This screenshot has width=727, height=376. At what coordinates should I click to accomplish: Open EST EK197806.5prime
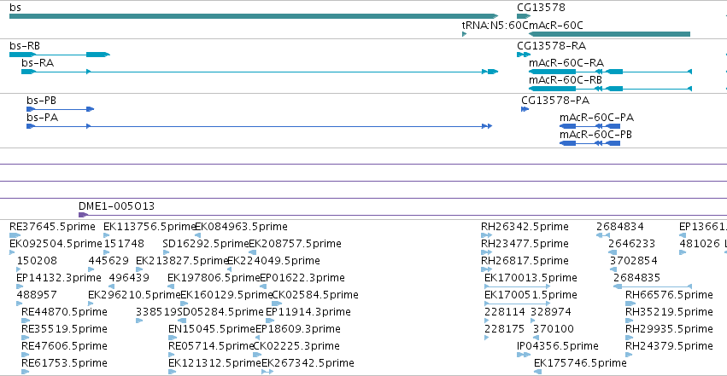point(214,278)
